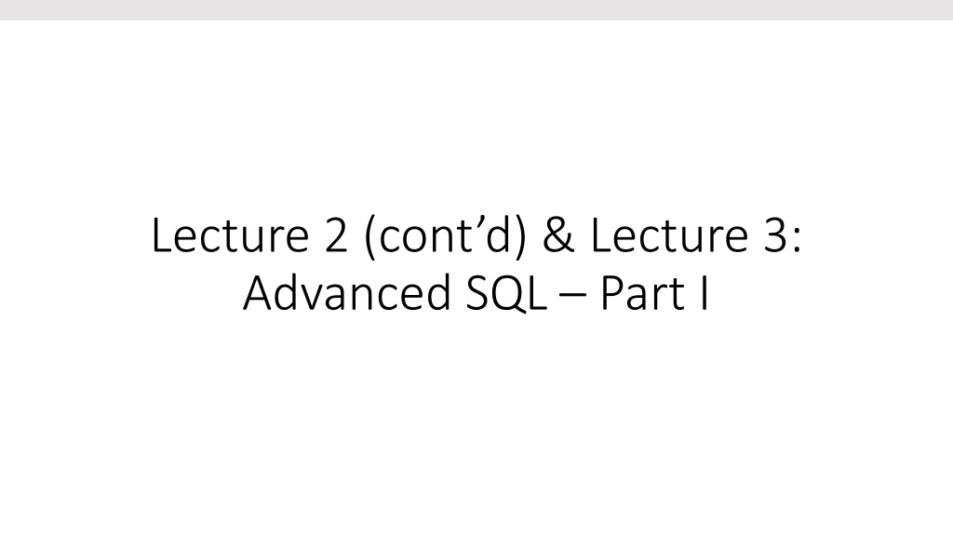
Task: Click the second "Lecture" word before the 3
Action: (x=669, y=235)
